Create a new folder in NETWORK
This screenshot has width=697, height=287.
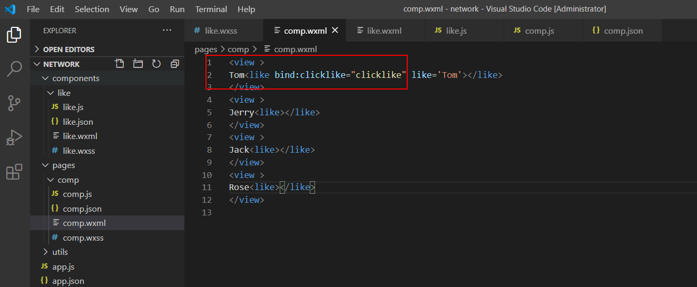pos(138,64)
